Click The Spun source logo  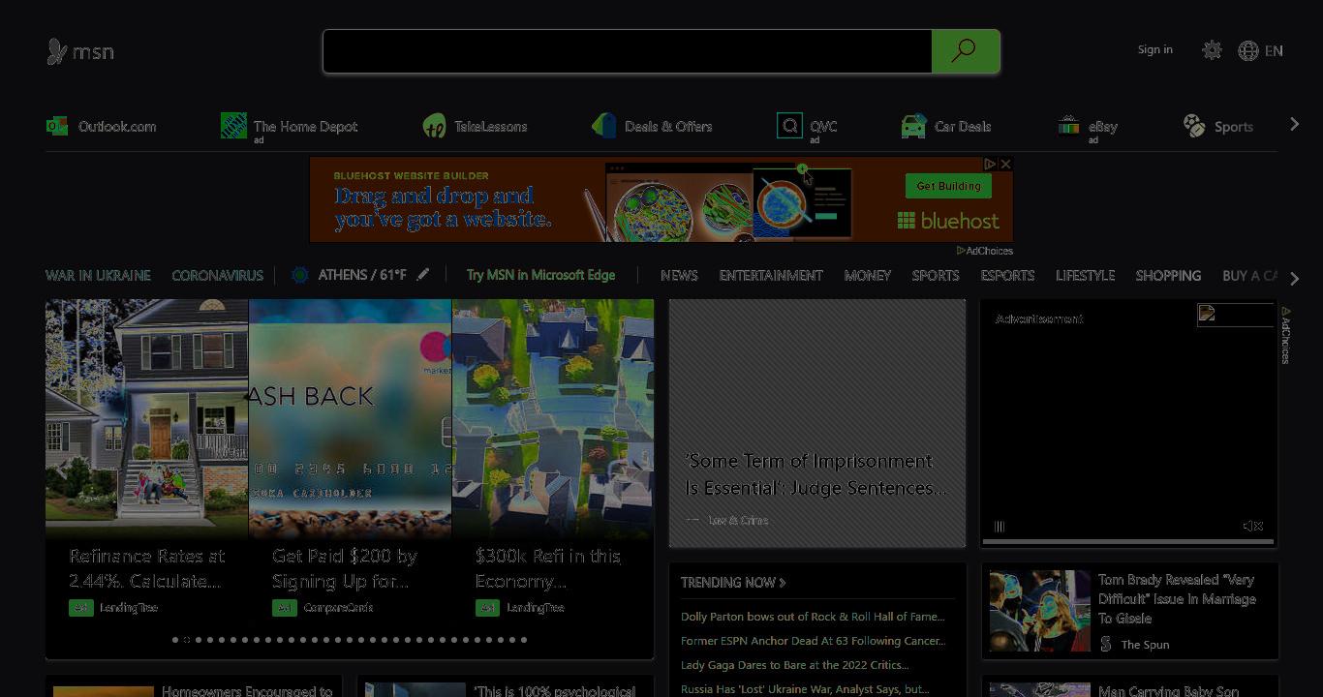[x=1106, y=644]
